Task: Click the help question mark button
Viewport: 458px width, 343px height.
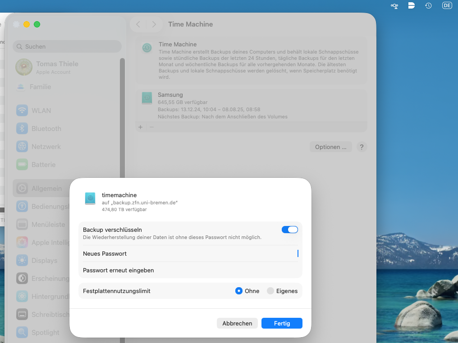Action: point(362,147)
